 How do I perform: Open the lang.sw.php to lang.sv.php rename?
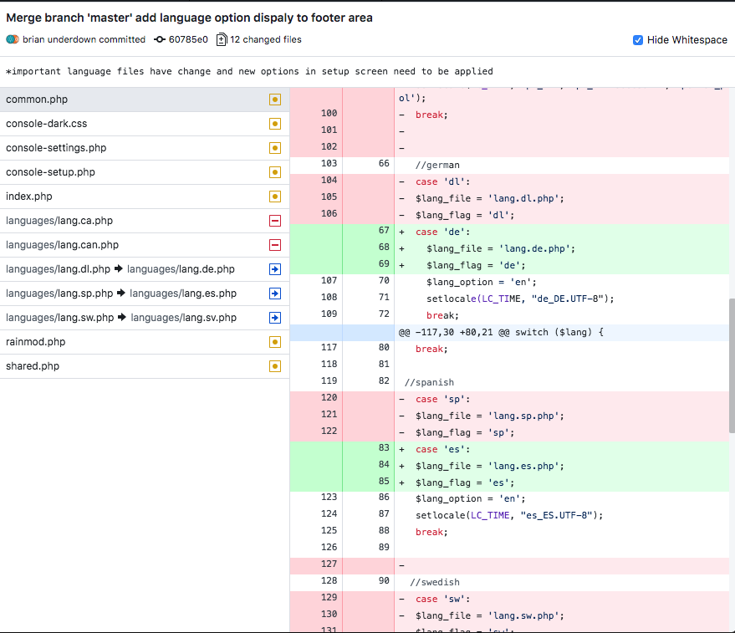pos(145,318)
